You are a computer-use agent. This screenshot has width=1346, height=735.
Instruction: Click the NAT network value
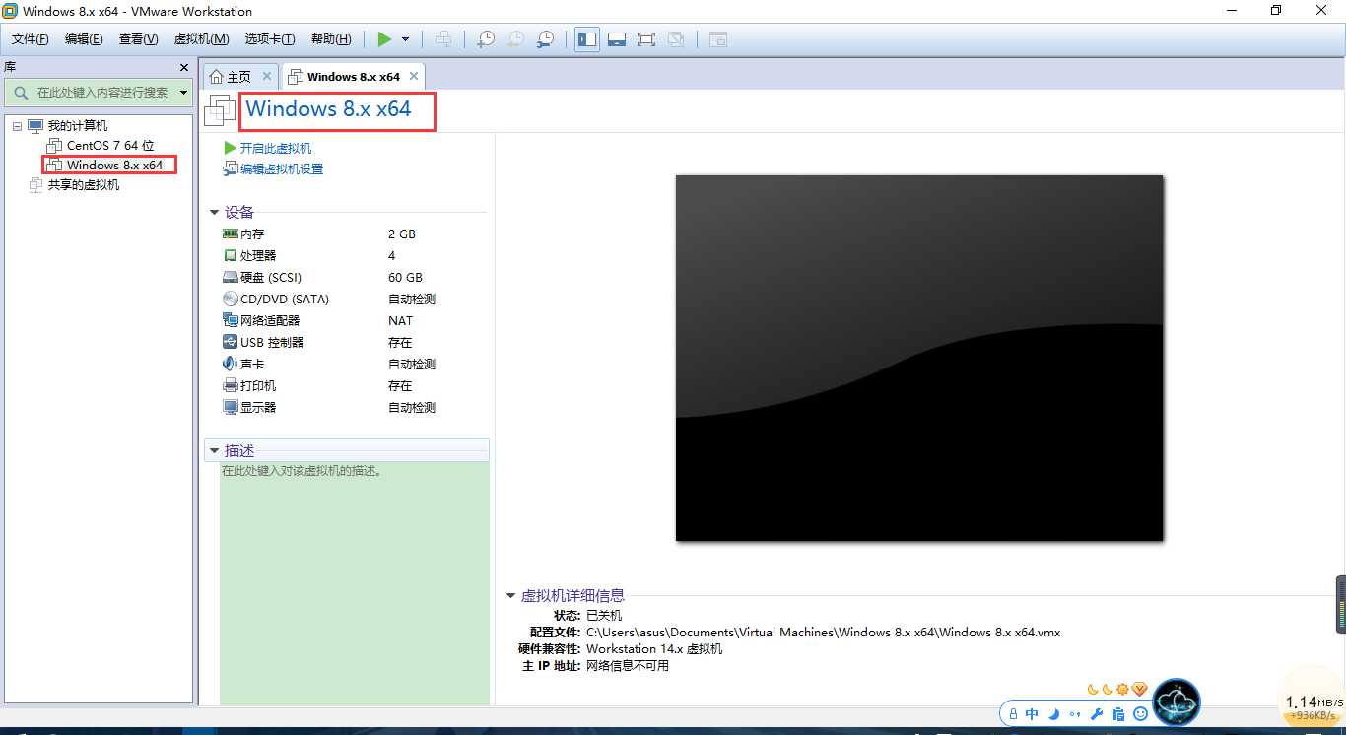[x=401, y=321]
